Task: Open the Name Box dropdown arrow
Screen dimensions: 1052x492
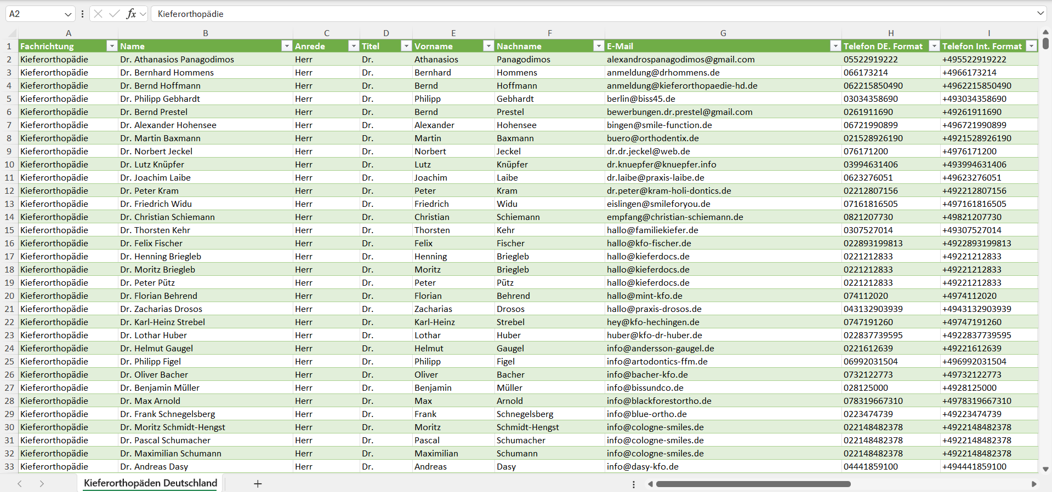Action: point(68,14)
